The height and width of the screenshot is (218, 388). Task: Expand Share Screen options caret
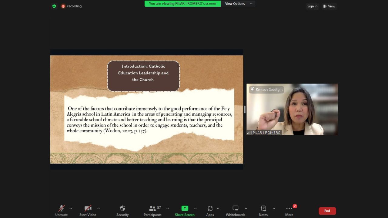point(196,208)
